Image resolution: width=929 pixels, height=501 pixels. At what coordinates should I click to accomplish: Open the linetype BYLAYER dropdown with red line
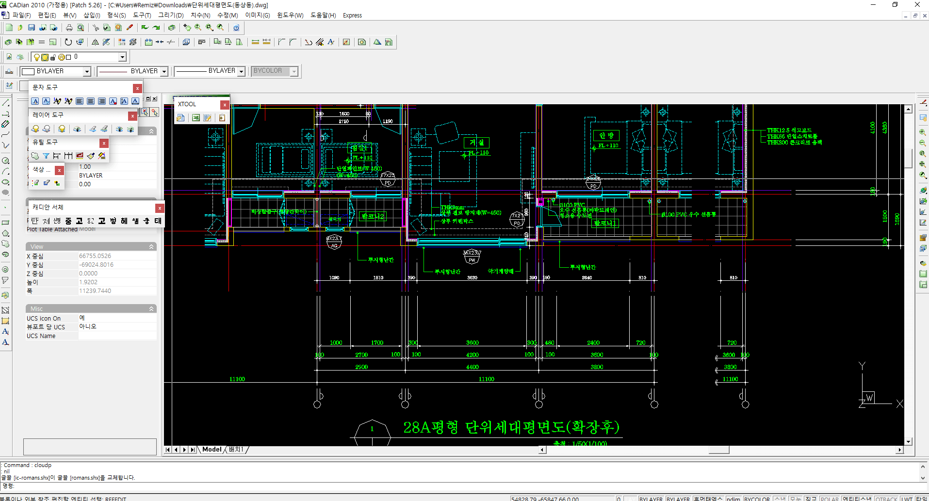164,71
